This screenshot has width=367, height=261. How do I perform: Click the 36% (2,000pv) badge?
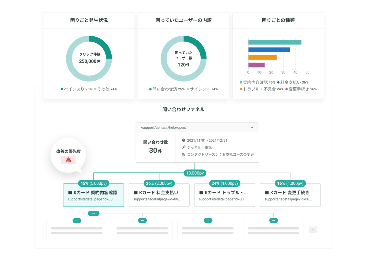coord(159,183)
